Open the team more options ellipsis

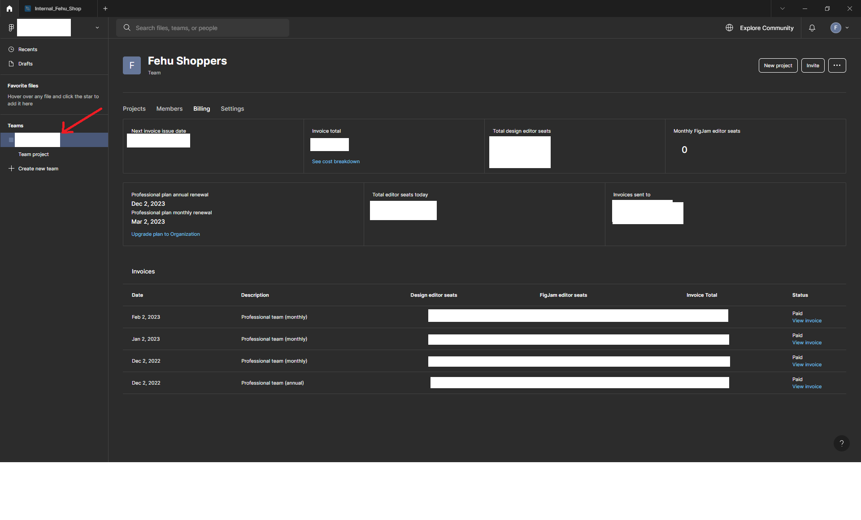coord(837,65)
